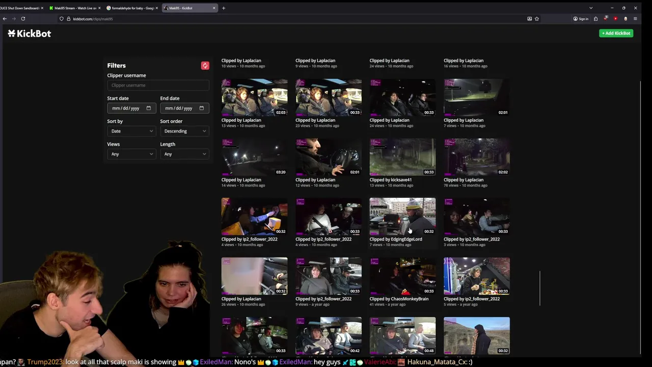Reset filters with the red refresh icon
The width and height of the screenshot is (652, 367).
[205, 65]
